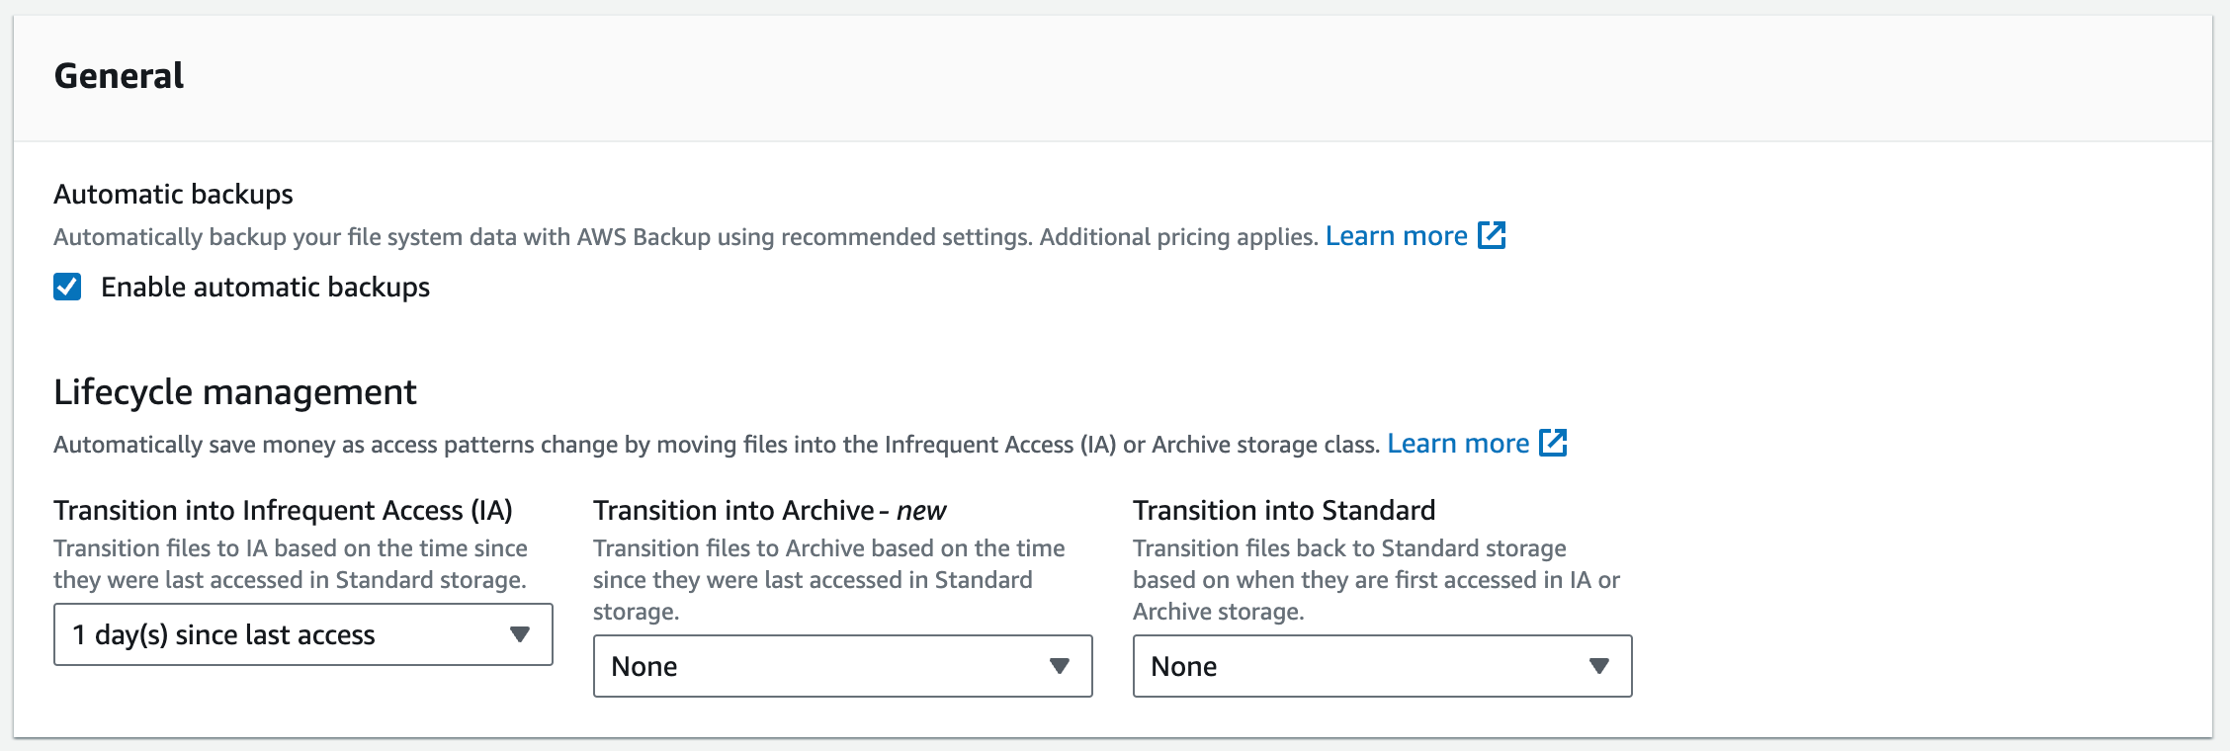Click the "Transition into Standard" field label

tap(1284, 510)
